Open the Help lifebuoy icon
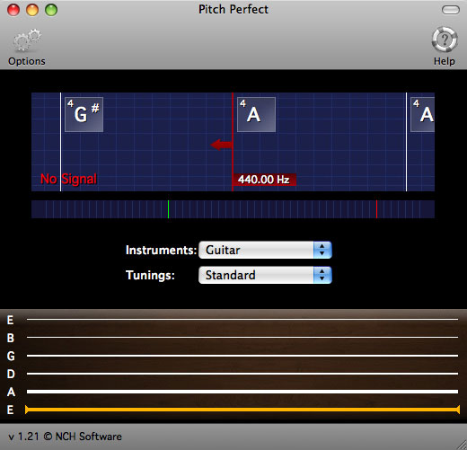The width and height of the screenshot is (467, 450). (x=445, y=40)
